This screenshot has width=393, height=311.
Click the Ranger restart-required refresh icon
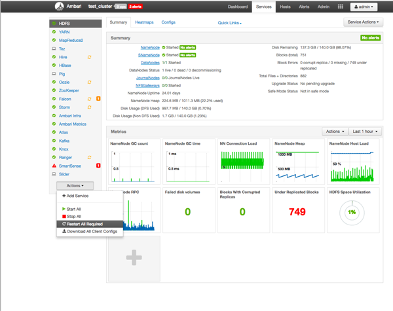tap(89, 157)
